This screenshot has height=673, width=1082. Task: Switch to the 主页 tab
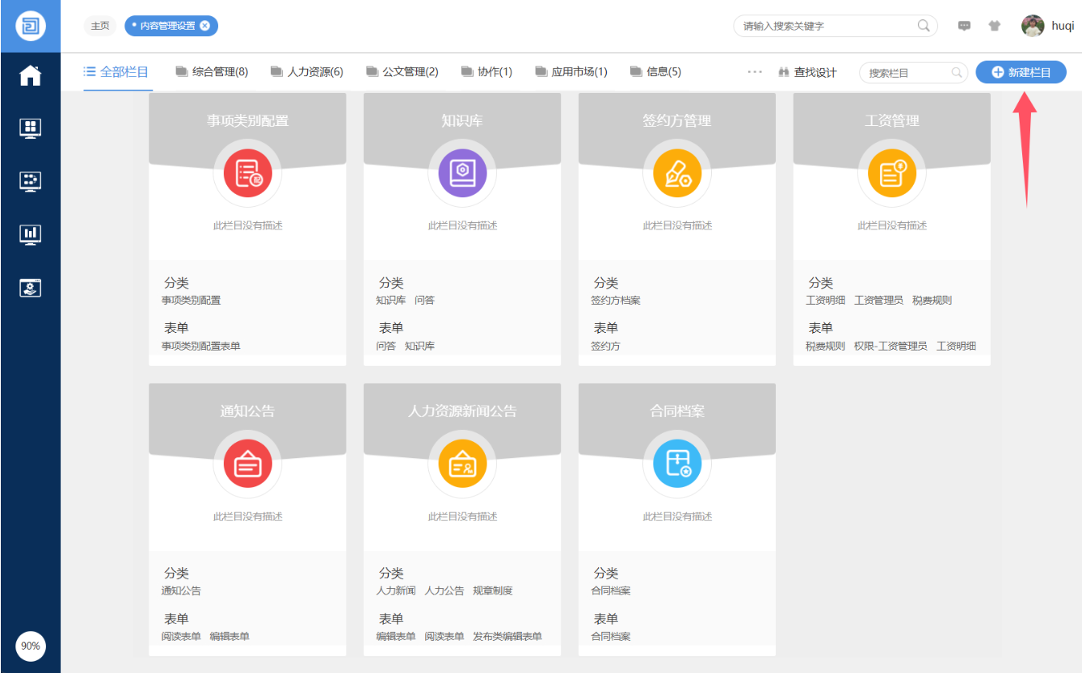click(x=99, y=26)
